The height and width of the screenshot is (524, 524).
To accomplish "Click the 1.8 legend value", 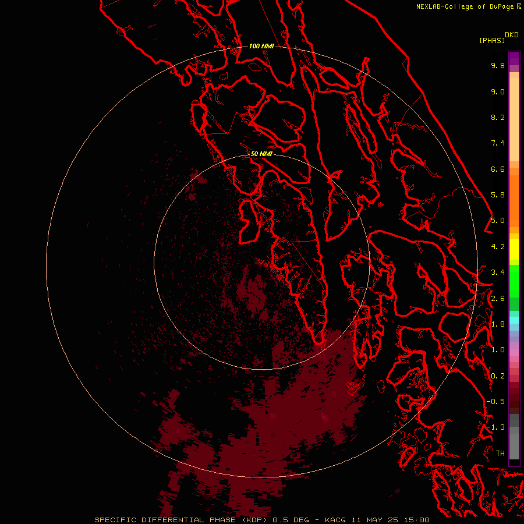I will point(498,324).
